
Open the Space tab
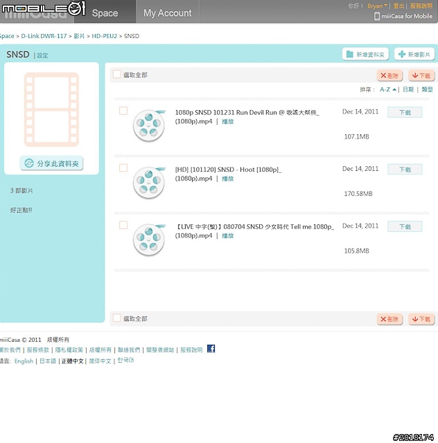105,12
